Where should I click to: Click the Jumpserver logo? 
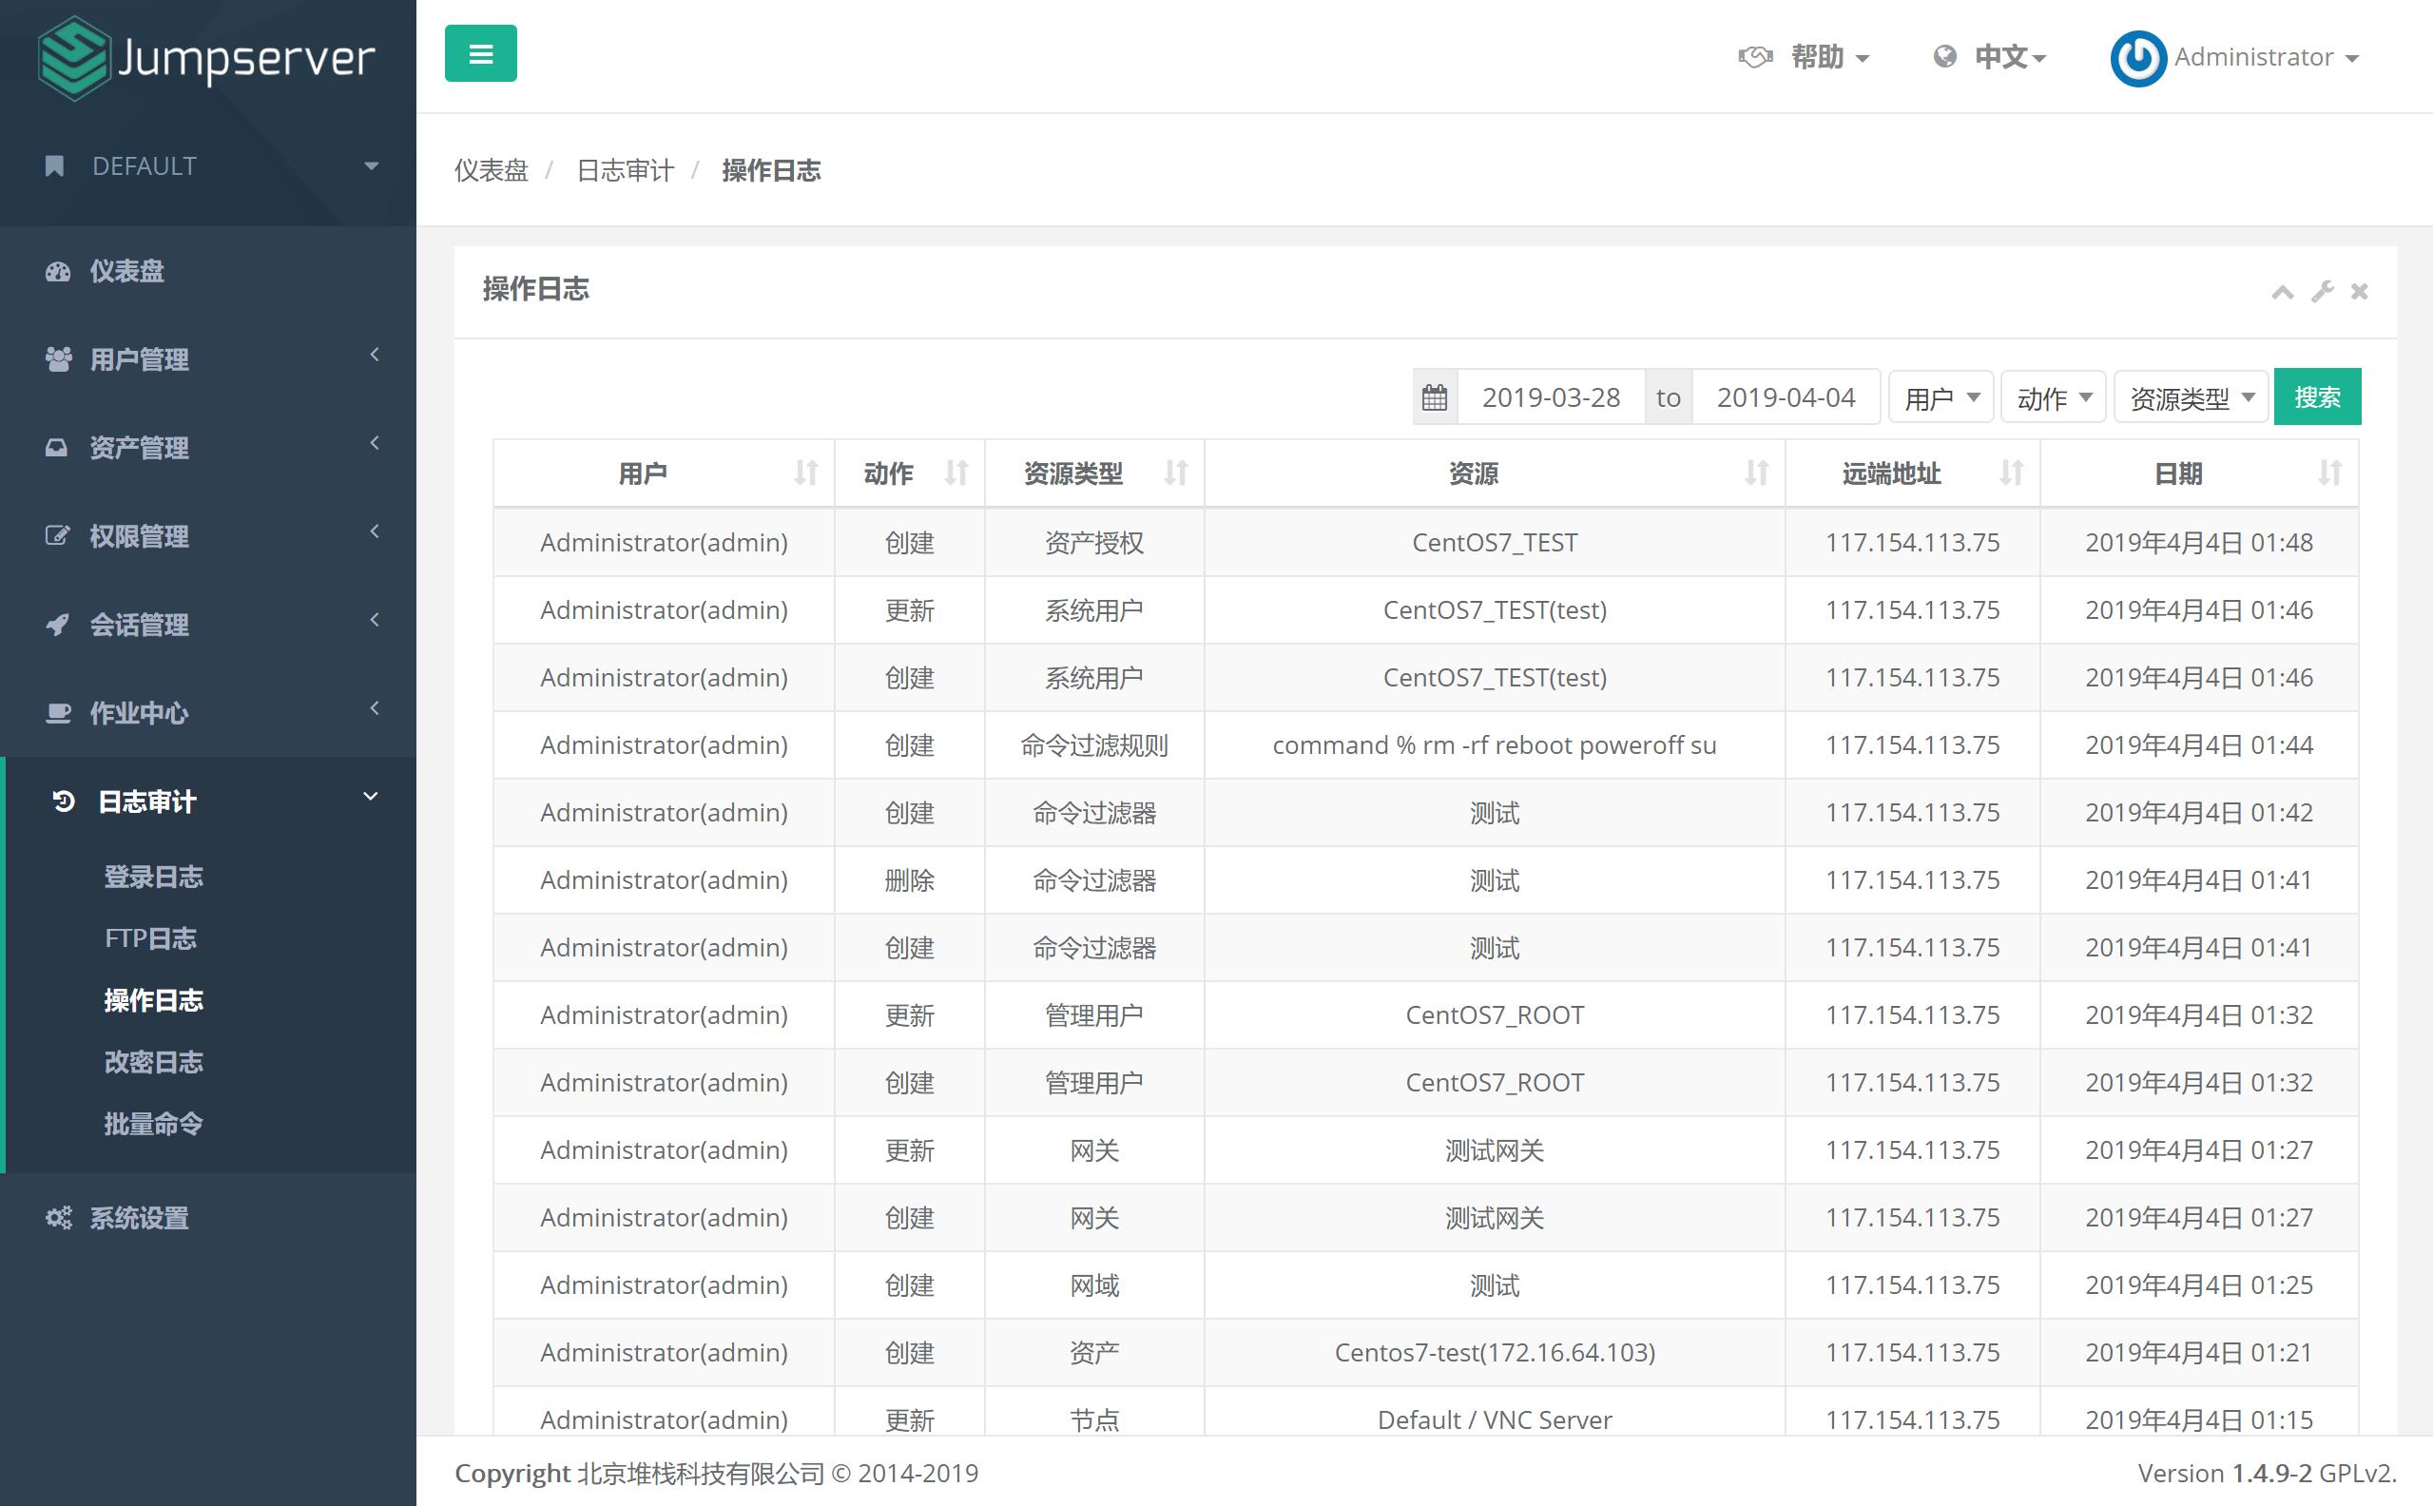(206, 58)
